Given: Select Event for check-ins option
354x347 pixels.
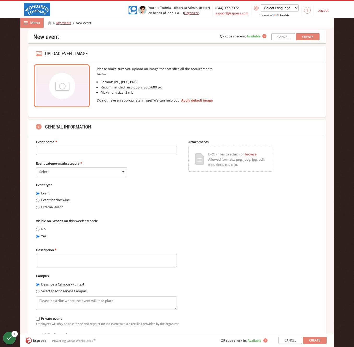Looking at the screenshot, I should tap(38, 200).
